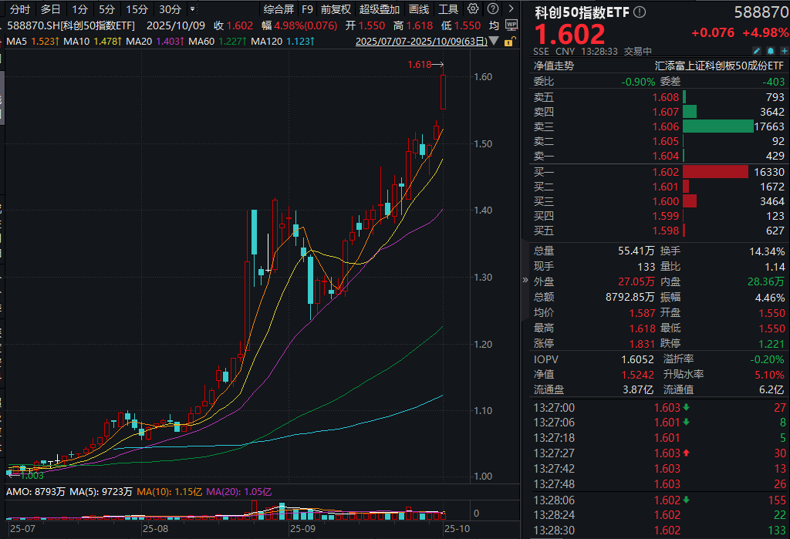Screen dimensions: 790x539
Task: Enable 超级叠加 overlay mode
Action: pos(378,9)
